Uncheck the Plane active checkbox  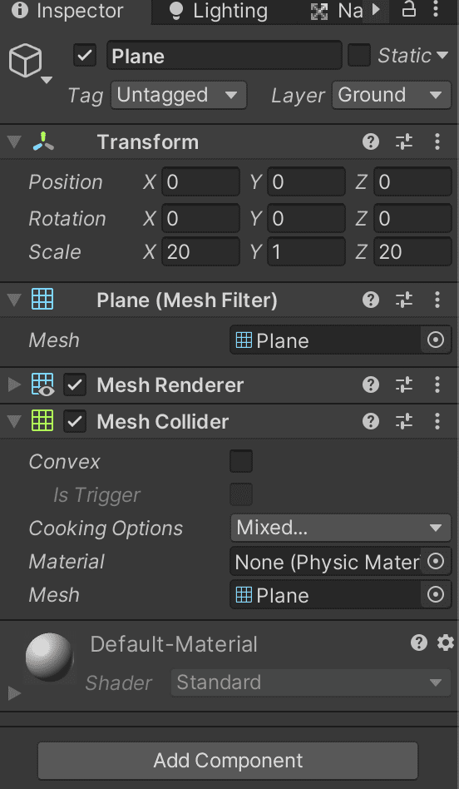click(85, 56)
